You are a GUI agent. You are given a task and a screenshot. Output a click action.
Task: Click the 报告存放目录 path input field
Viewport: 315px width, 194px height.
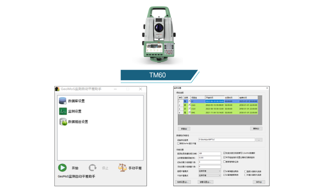click(227, 140)
